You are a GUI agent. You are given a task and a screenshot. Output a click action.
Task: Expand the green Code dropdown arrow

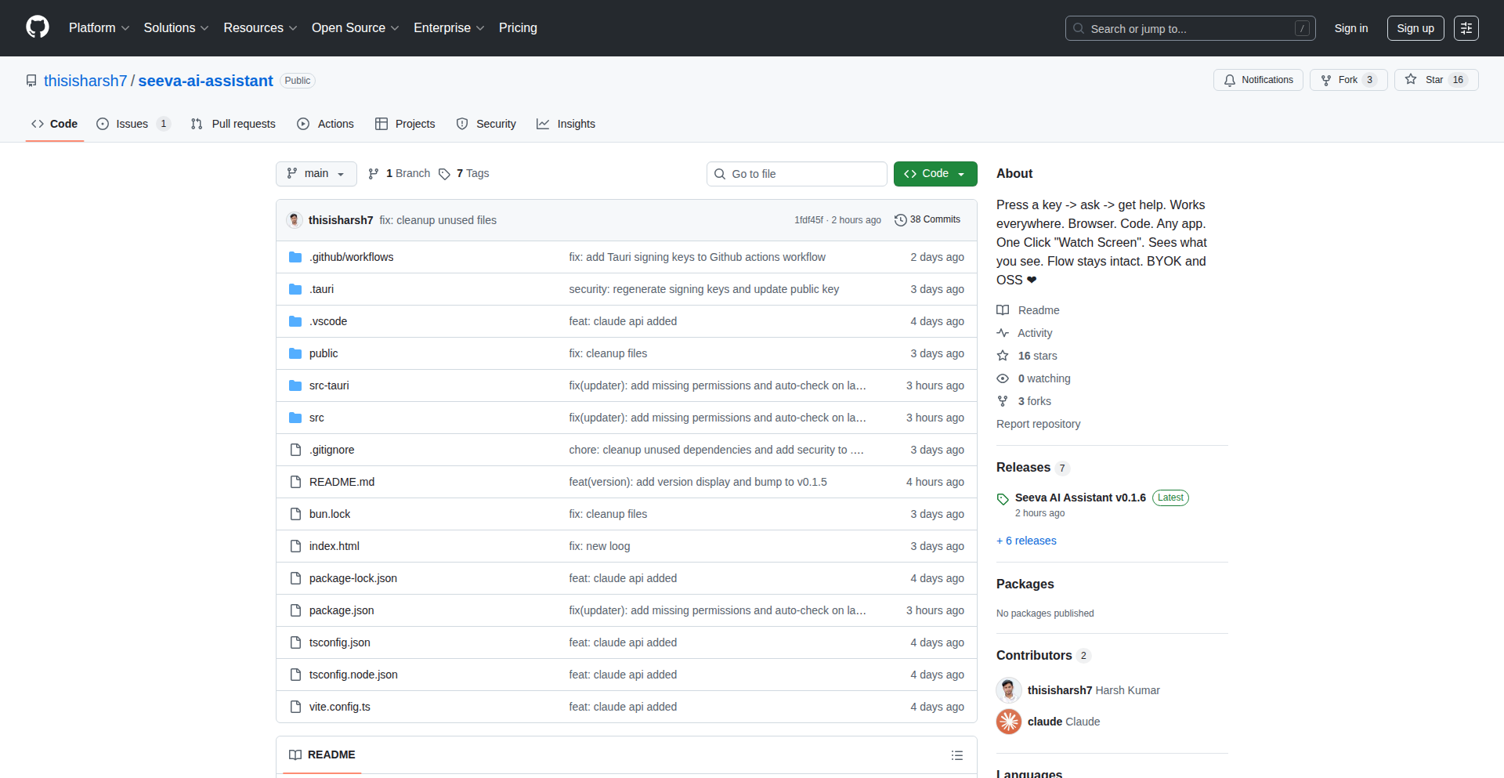click(x=962, y=174)
